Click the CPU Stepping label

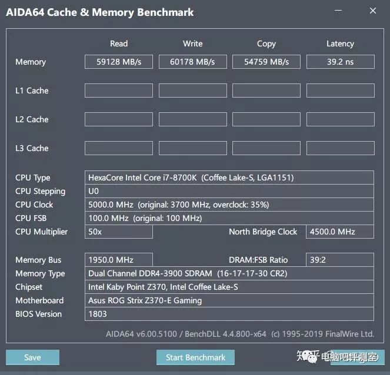point(40,192)
